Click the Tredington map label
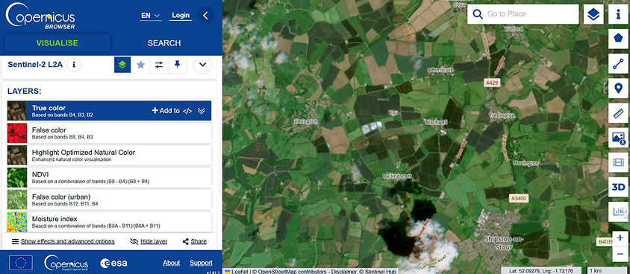 [x=502, y=115]
